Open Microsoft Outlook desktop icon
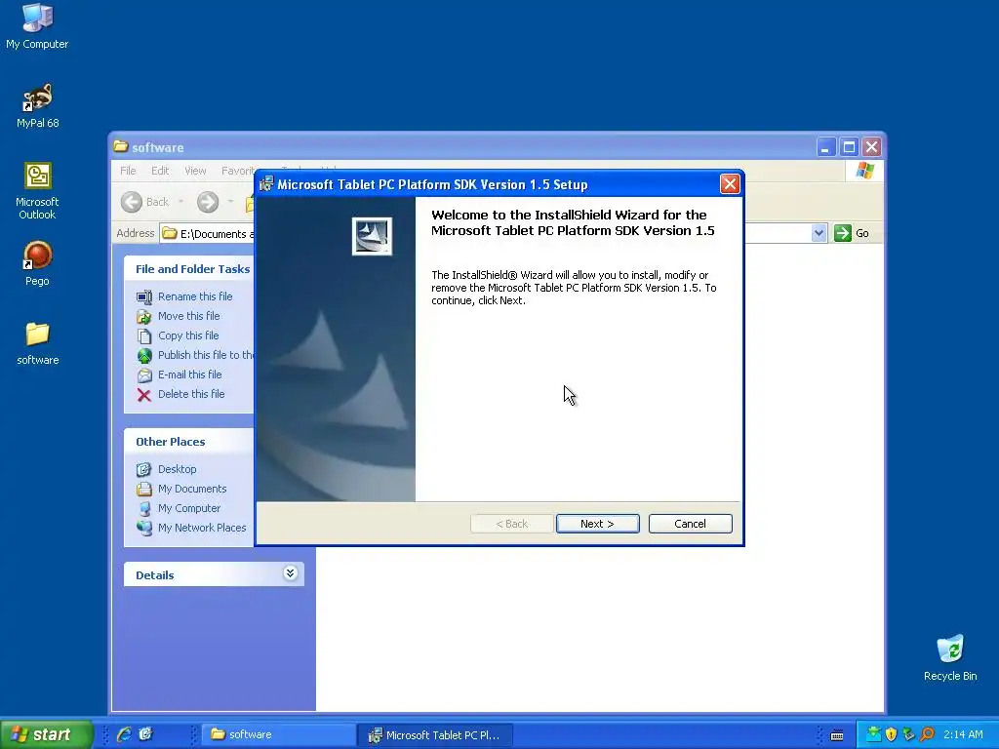The width and height of the screenshot is (999, 749). [37, 191]
